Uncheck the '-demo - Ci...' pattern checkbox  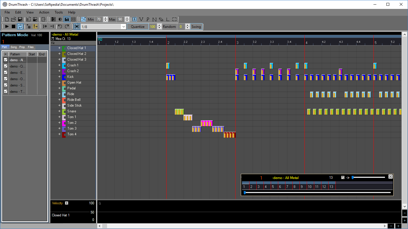click(x=5, y=66)
